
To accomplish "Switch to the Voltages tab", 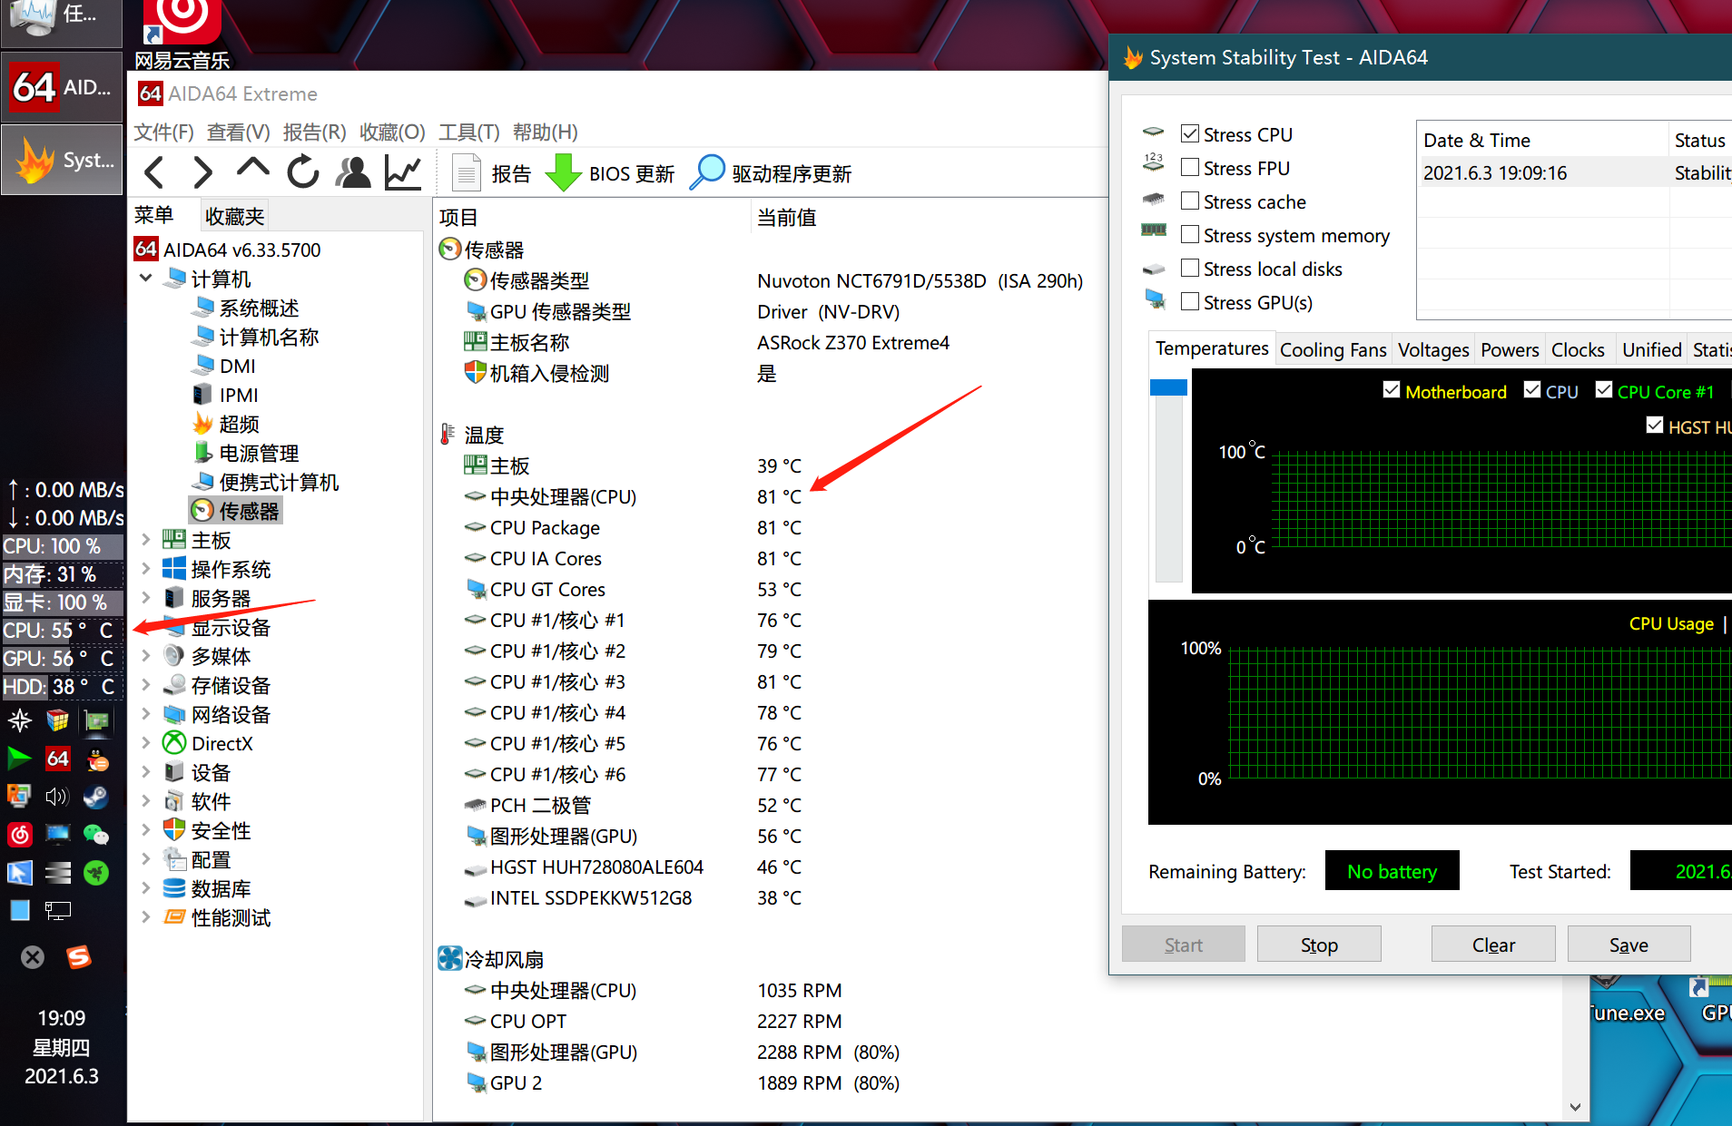I will click(1433, 350).
